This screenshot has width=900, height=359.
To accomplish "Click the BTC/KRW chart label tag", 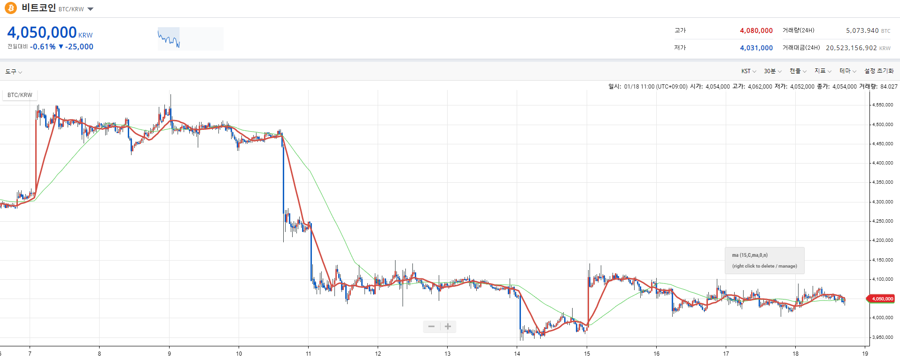I will tap(20, 95).
